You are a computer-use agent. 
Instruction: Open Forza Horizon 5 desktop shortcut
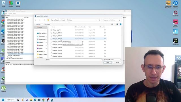pos(175,23)
